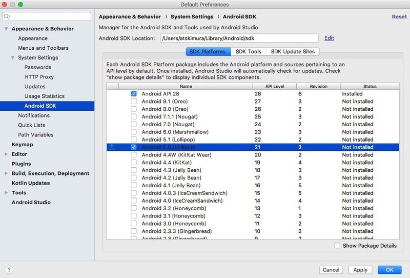The width and height of the screenshot is (410, 278).
Task: Check the Android 7.1.1 (Nougat) checkbox
Action: [134, 116]
